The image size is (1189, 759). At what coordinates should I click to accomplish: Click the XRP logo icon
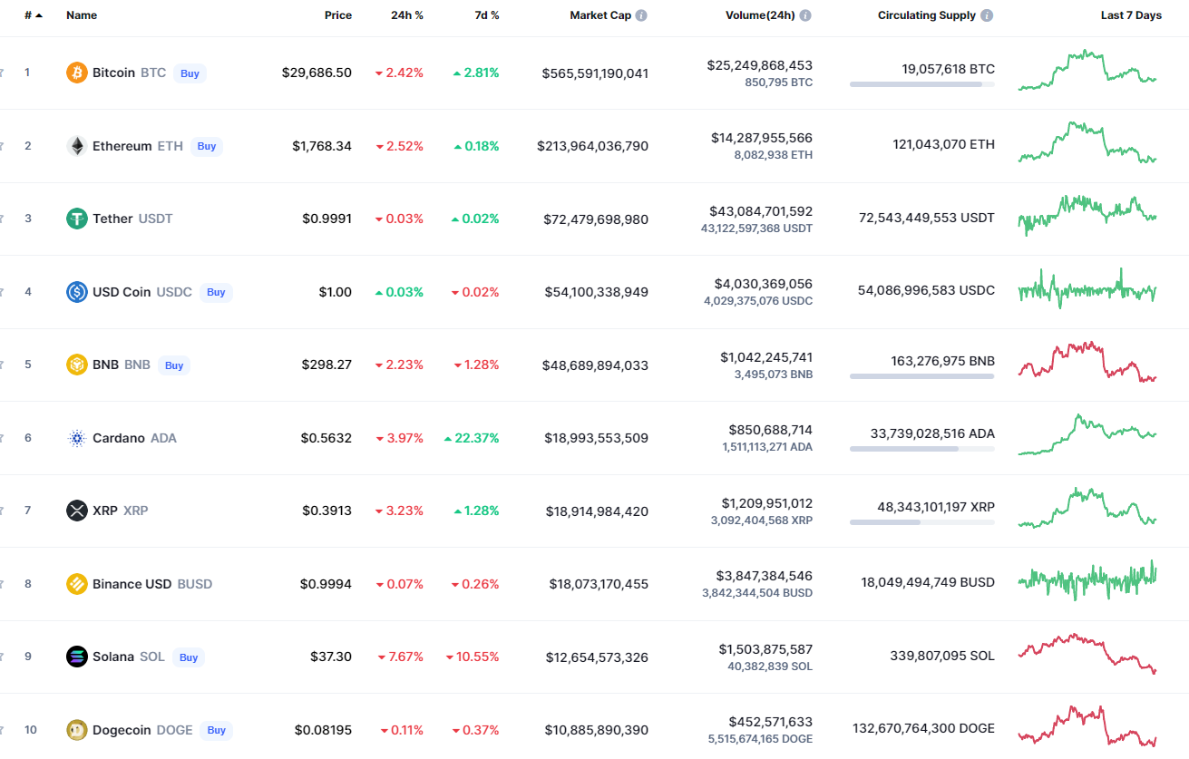click(x=77, y=511)
